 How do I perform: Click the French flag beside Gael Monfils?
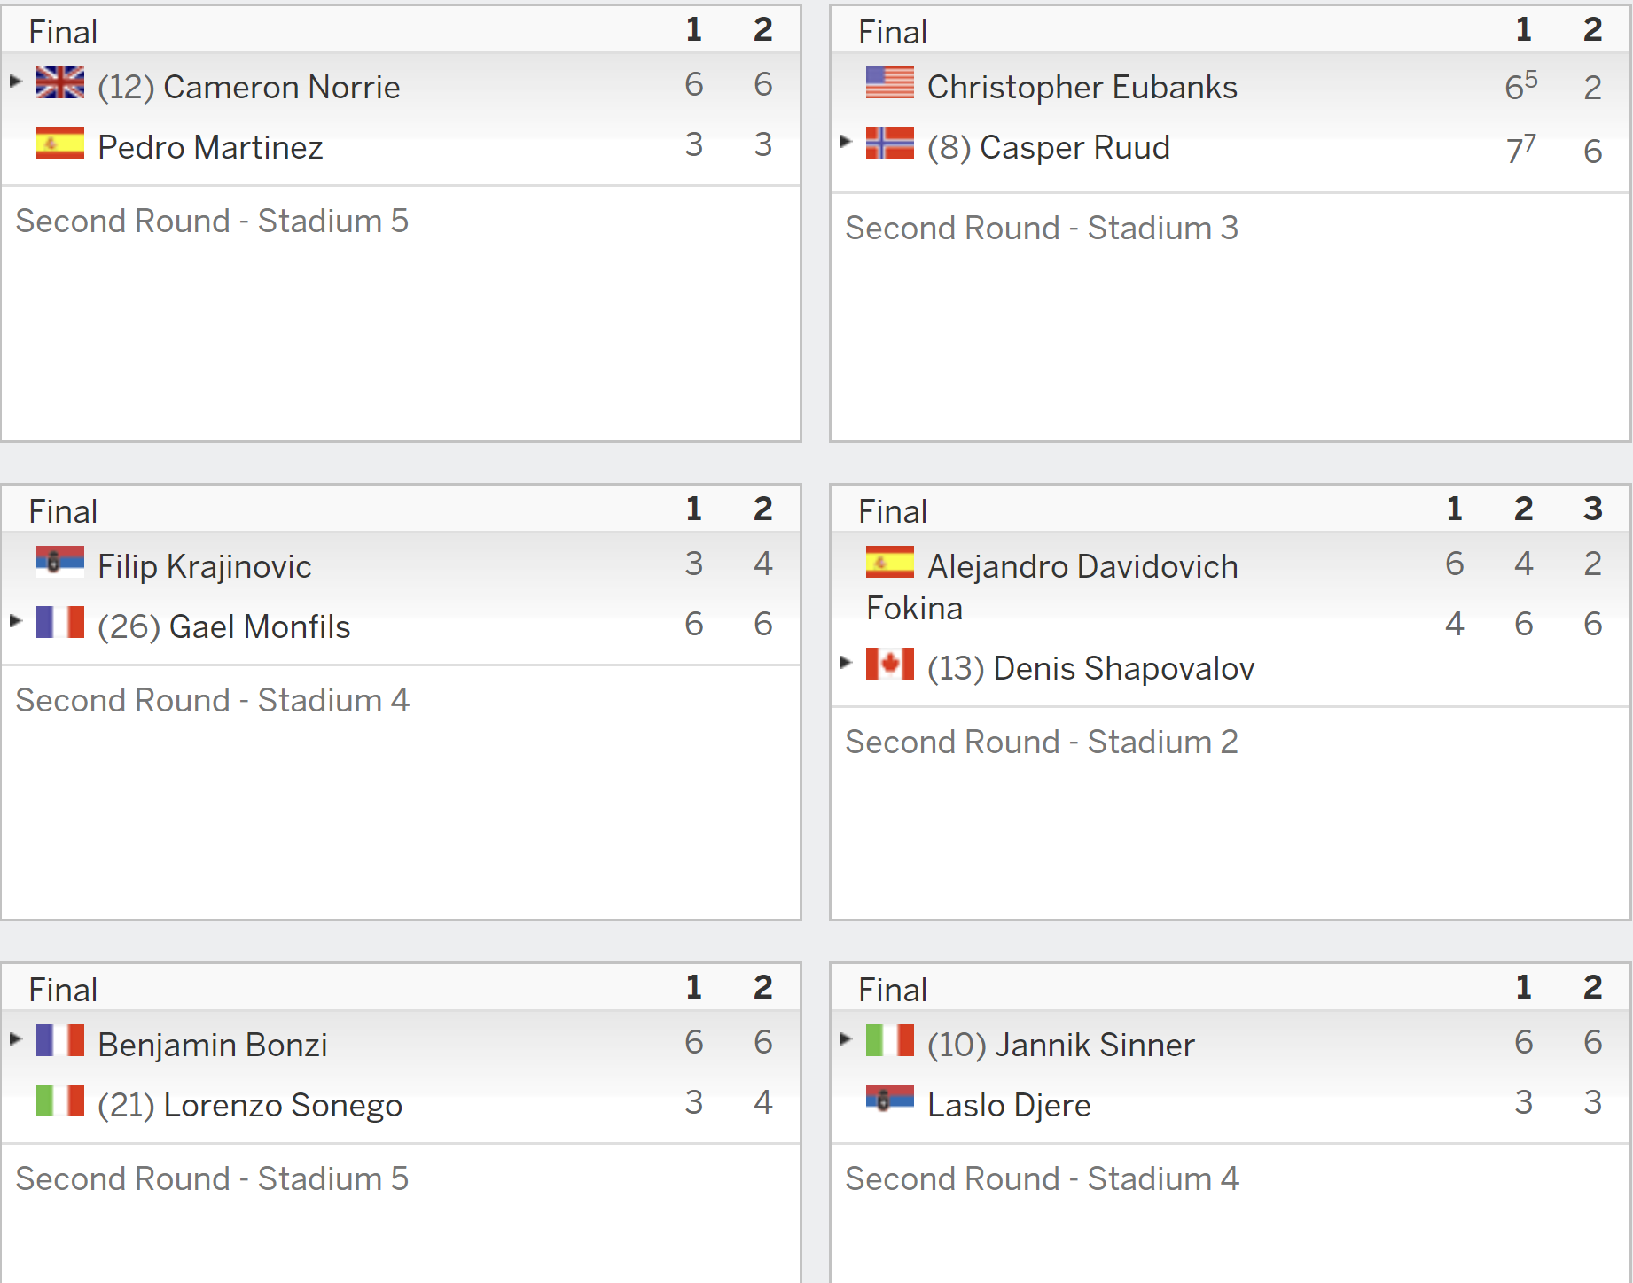click(60, 622)
